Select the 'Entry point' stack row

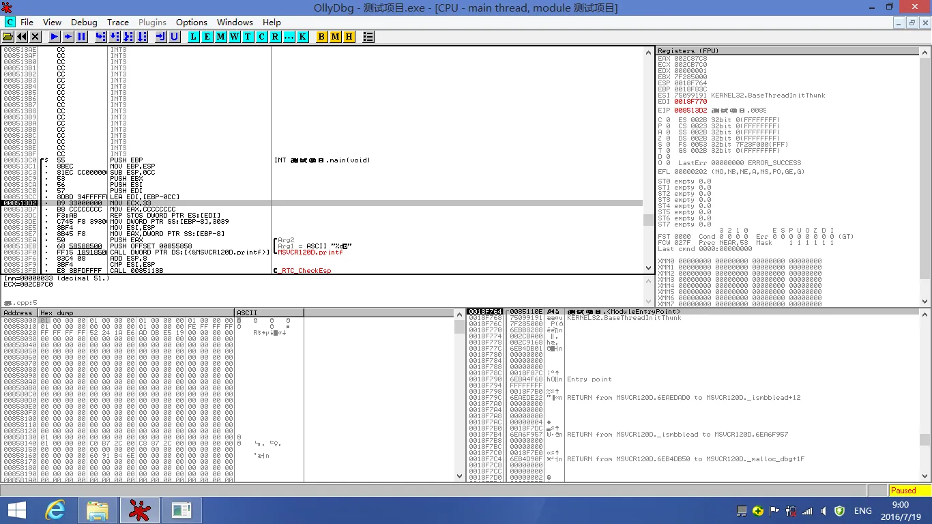coord(693,379)
